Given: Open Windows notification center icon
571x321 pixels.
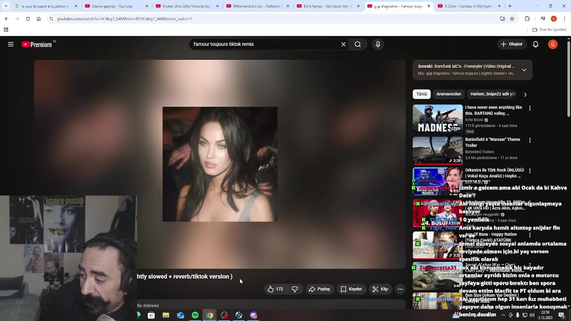Looking at the screenshot, I should coord(561,315).
